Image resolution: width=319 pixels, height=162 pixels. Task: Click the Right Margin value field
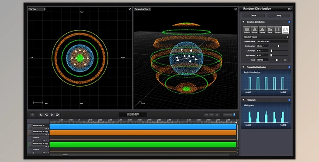[x=263, y=55]
